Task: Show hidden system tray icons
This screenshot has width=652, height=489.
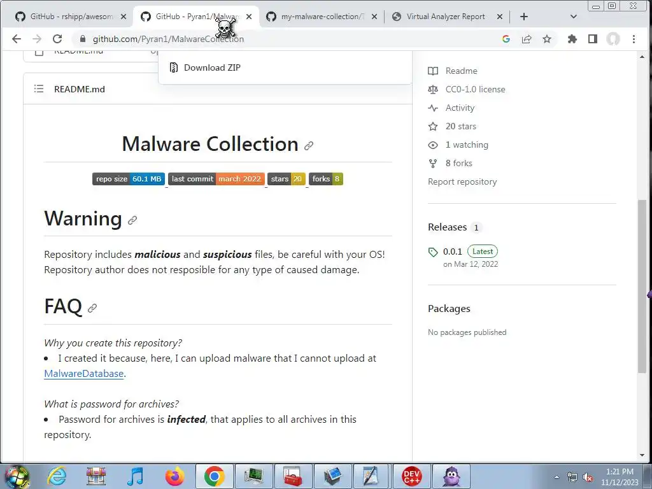Action: tap(556, 477)
